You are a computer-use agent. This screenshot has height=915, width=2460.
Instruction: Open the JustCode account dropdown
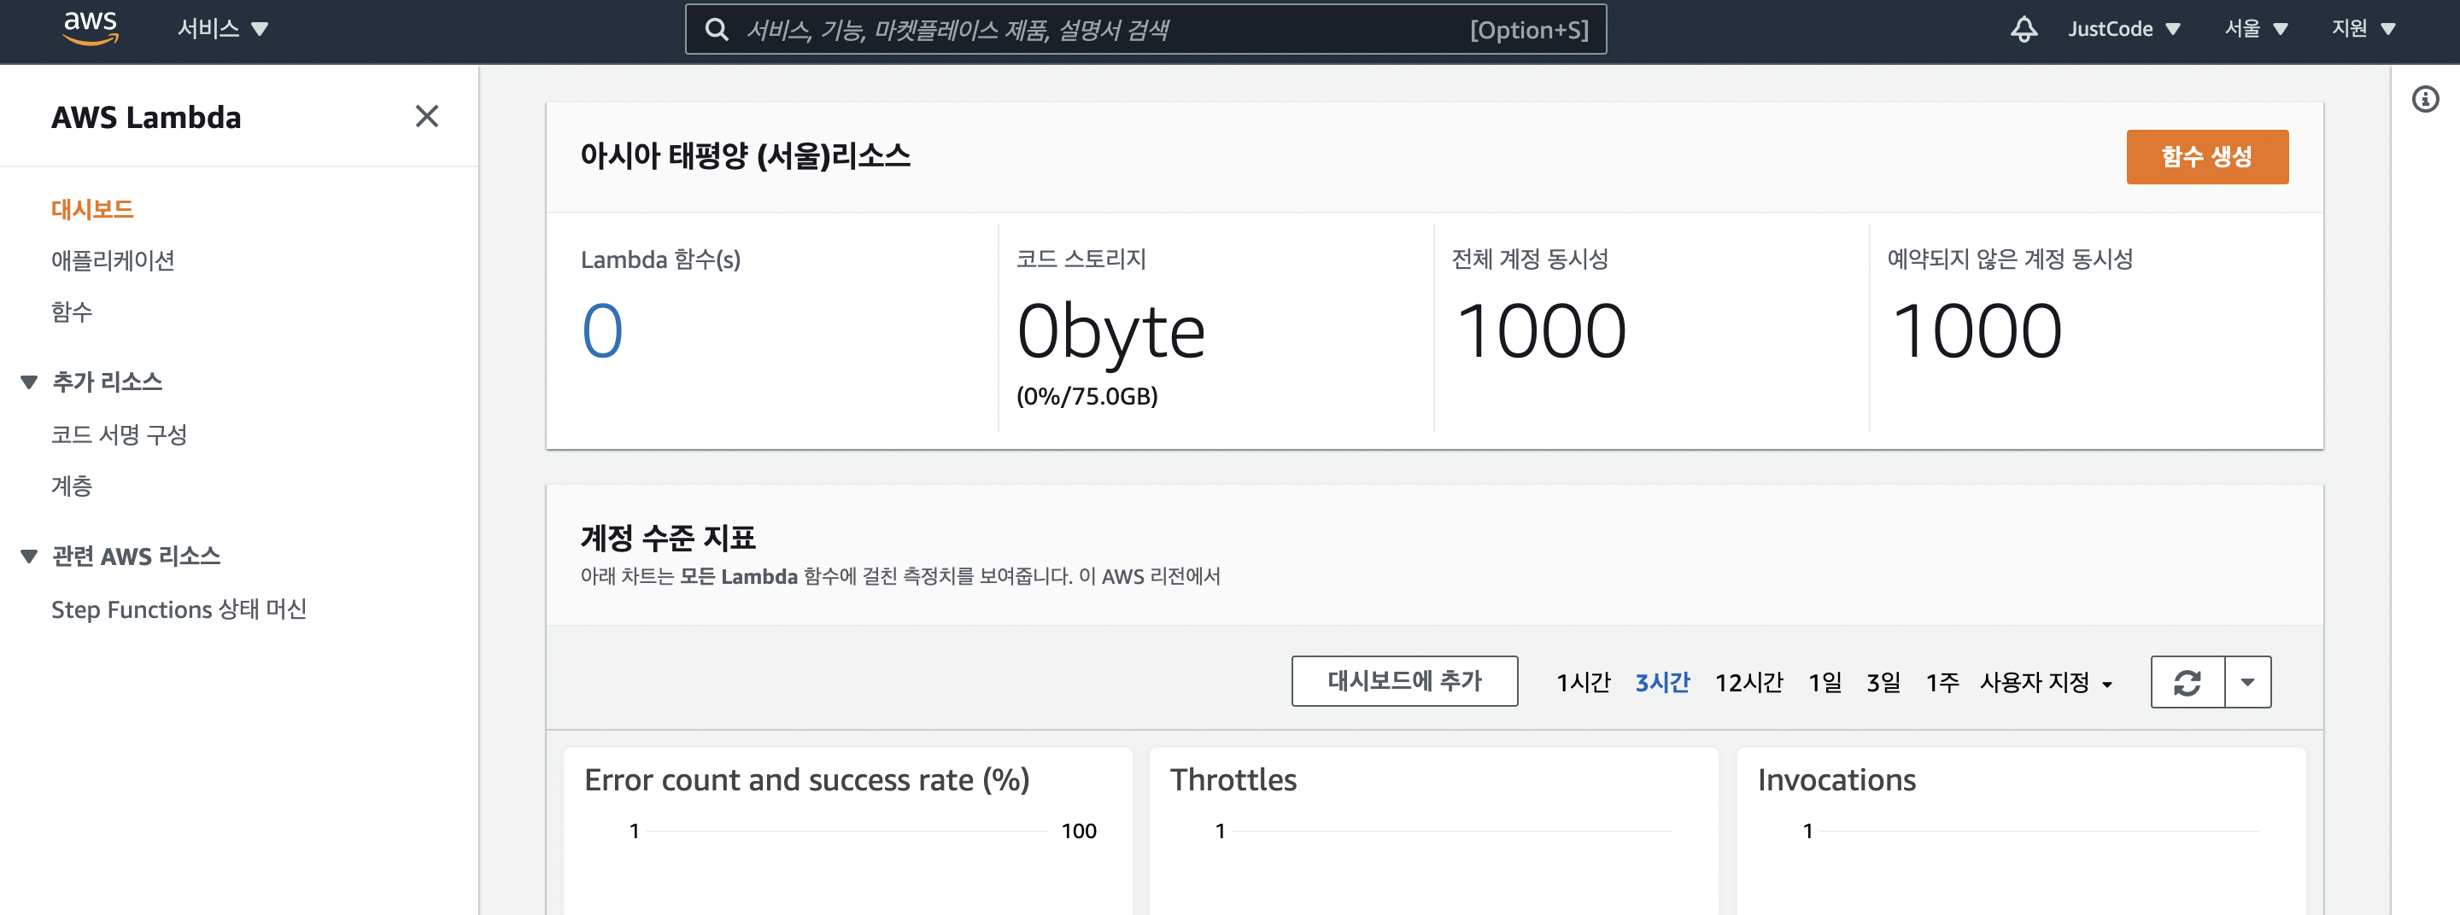point(2123,30)
